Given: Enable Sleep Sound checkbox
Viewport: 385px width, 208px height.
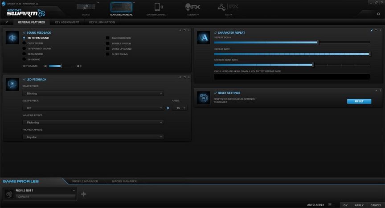Looking at the screenshot, I should pos(107,54).
